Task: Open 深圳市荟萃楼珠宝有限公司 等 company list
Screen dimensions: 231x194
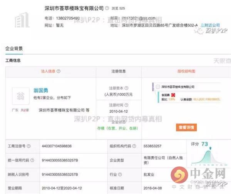Action: (x=64, y=110)
